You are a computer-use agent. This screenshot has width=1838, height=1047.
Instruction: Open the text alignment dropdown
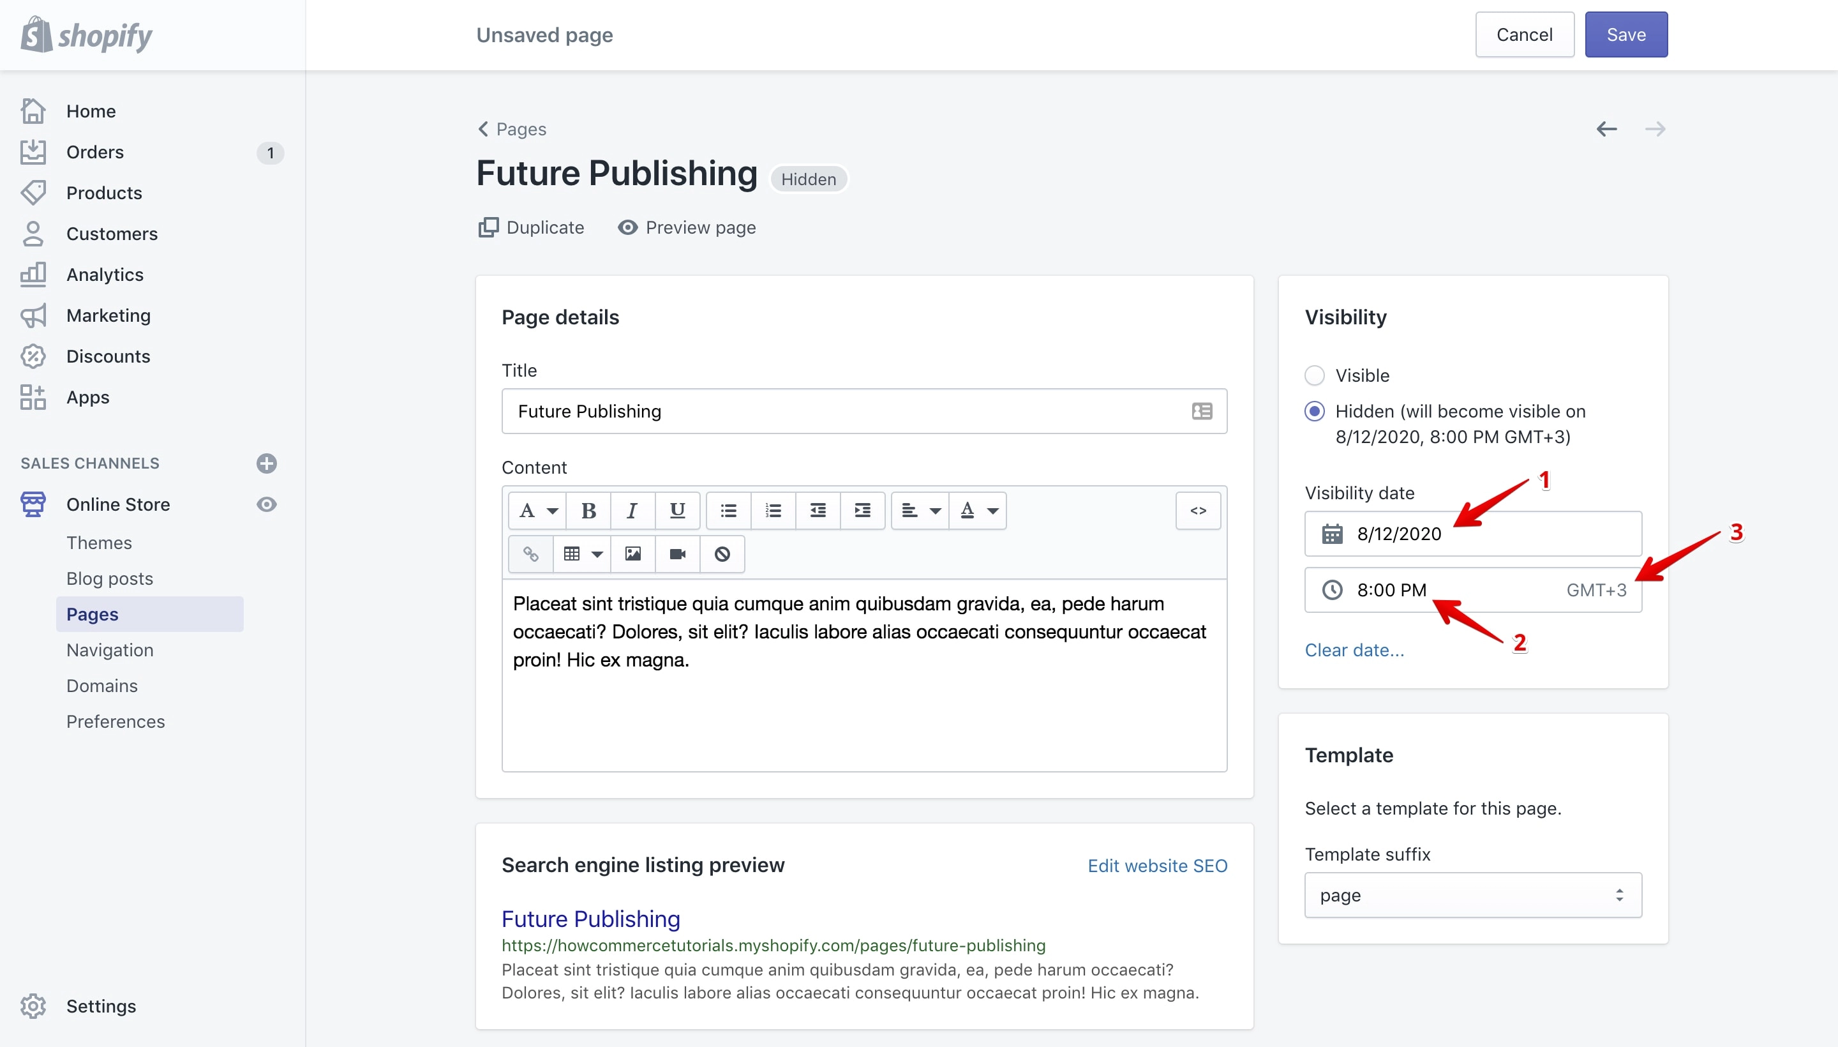tap(920, 511)
